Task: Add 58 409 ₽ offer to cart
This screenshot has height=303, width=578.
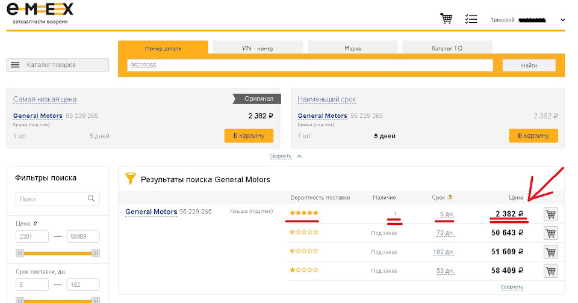Action: (x=551, y=271)
